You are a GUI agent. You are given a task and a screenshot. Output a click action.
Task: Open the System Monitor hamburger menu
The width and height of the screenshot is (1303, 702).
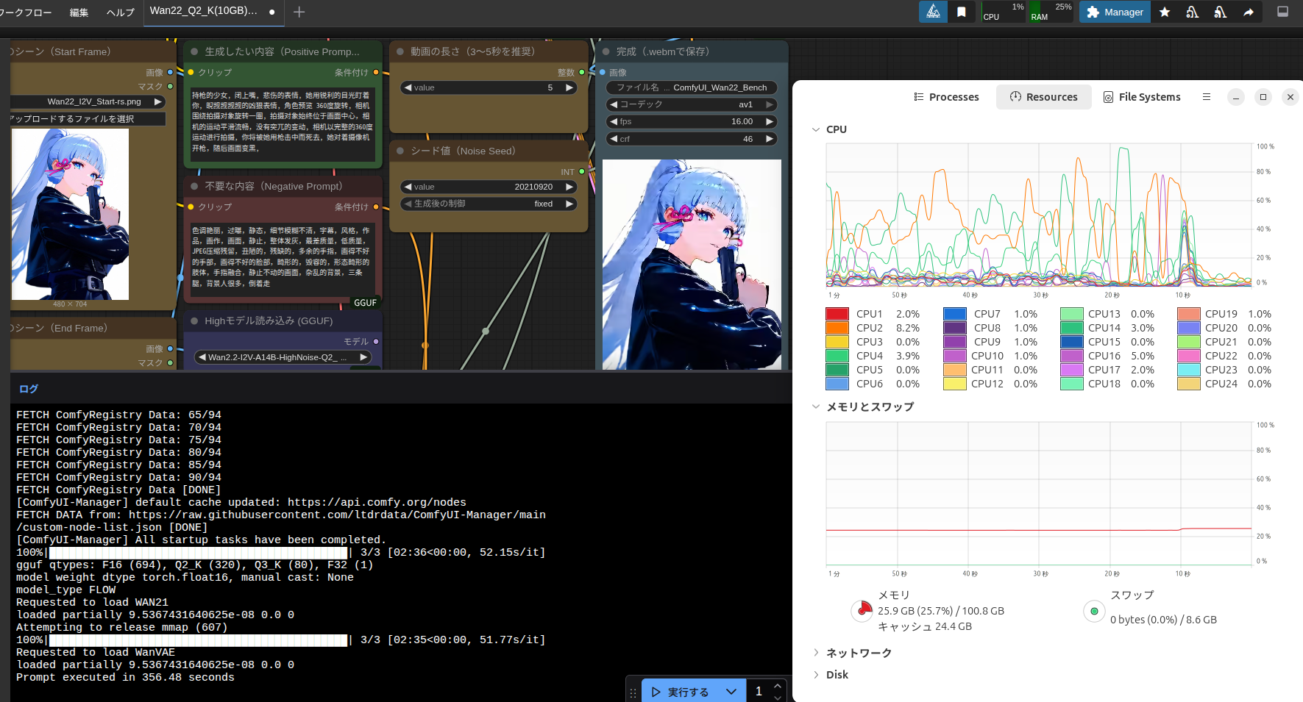[x=1207, y=97]
